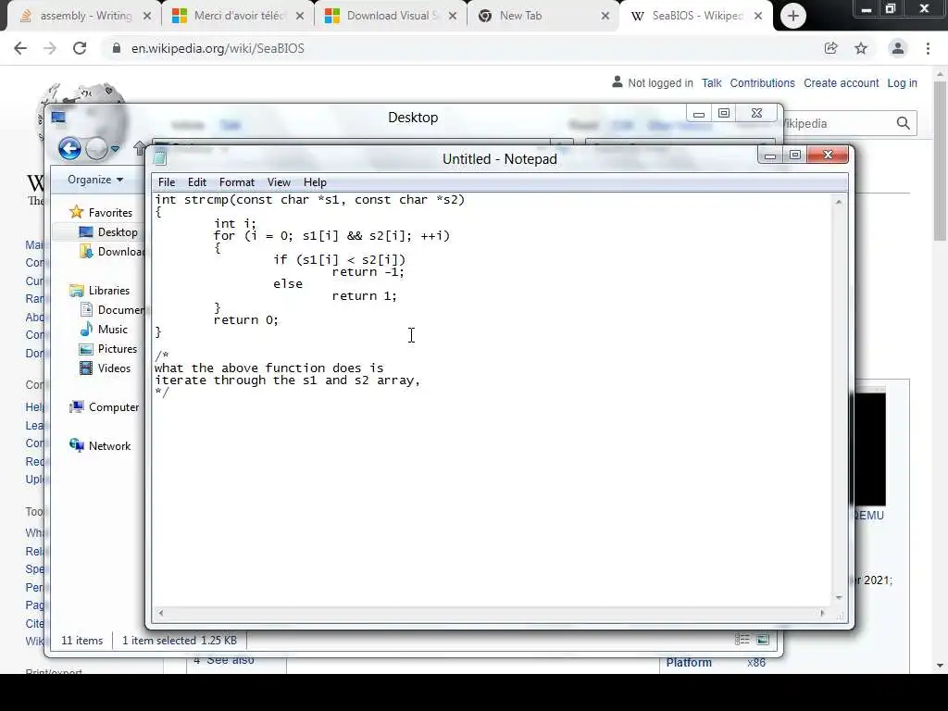Click Notepad vertical scrollbar up arrow
948x711 pixels.
839,202
